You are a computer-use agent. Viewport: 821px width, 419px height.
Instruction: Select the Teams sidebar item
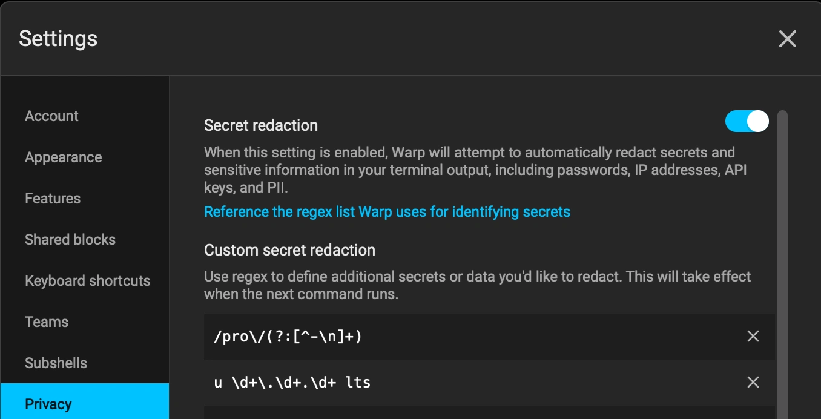click(47, 322)
